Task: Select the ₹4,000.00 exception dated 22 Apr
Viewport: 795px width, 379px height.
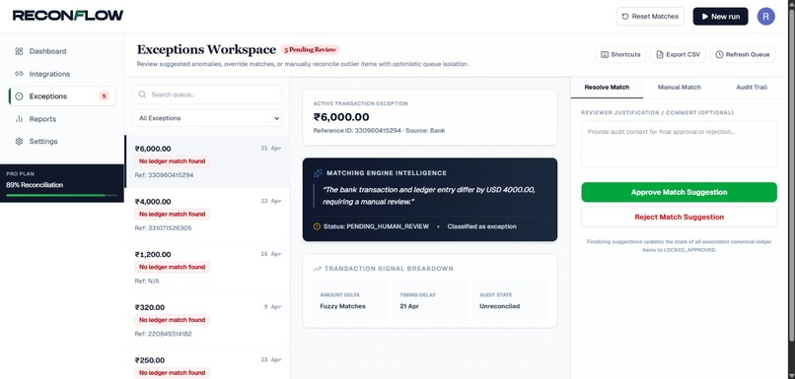Action: pyautogui.click(x=207, y=215)
